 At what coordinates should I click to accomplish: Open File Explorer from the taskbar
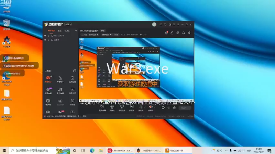(101, 150)
